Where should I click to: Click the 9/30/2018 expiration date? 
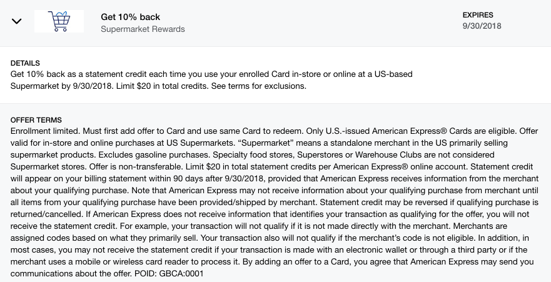[482, 26]
